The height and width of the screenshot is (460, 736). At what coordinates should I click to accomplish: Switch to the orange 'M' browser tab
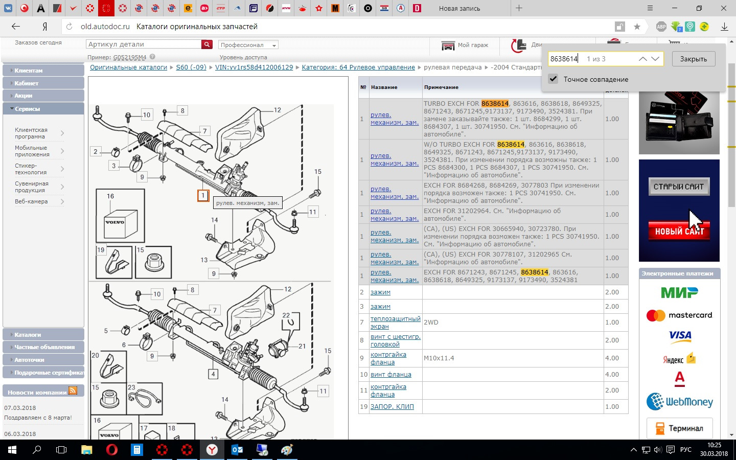[x=335, y=8]
